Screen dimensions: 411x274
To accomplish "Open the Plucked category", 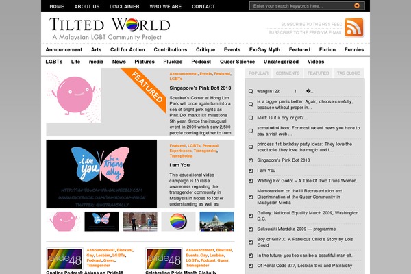I will [173, 62].
